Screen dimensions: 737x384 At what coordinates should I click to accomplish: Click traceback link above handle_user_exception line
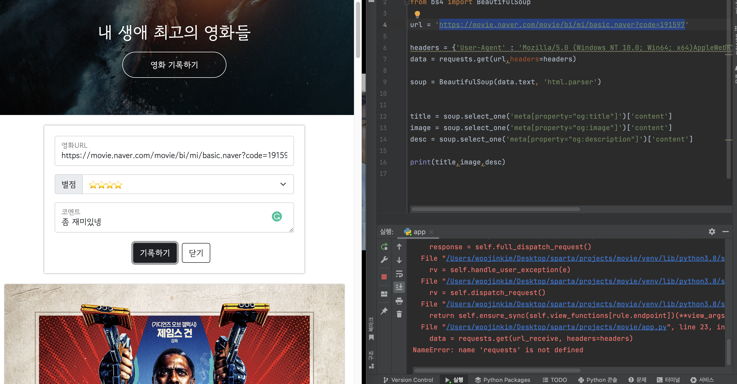click(585, 258)
